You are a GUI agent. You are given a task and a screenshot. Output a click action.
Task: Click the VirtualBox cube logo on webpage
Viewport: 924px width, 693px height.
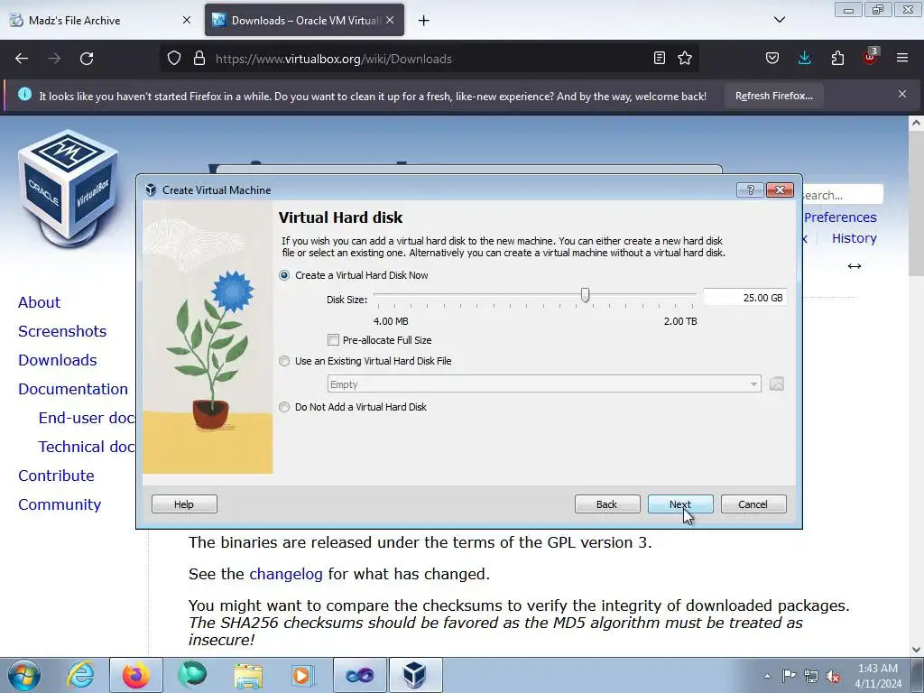click(x=68, y=187)
